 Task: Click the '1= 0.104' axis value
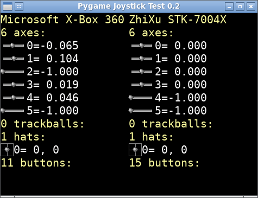point(53,59)
